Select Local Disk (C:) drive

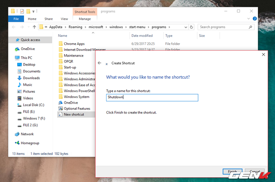click(x=34, y=105)
